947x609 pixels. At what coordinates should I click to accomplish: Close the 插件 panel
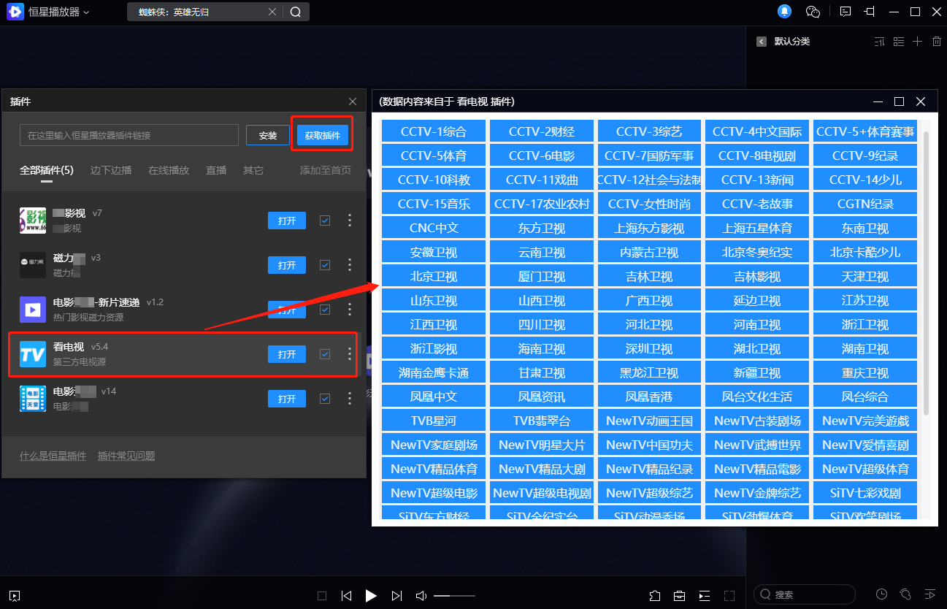(x=353, y=101)
